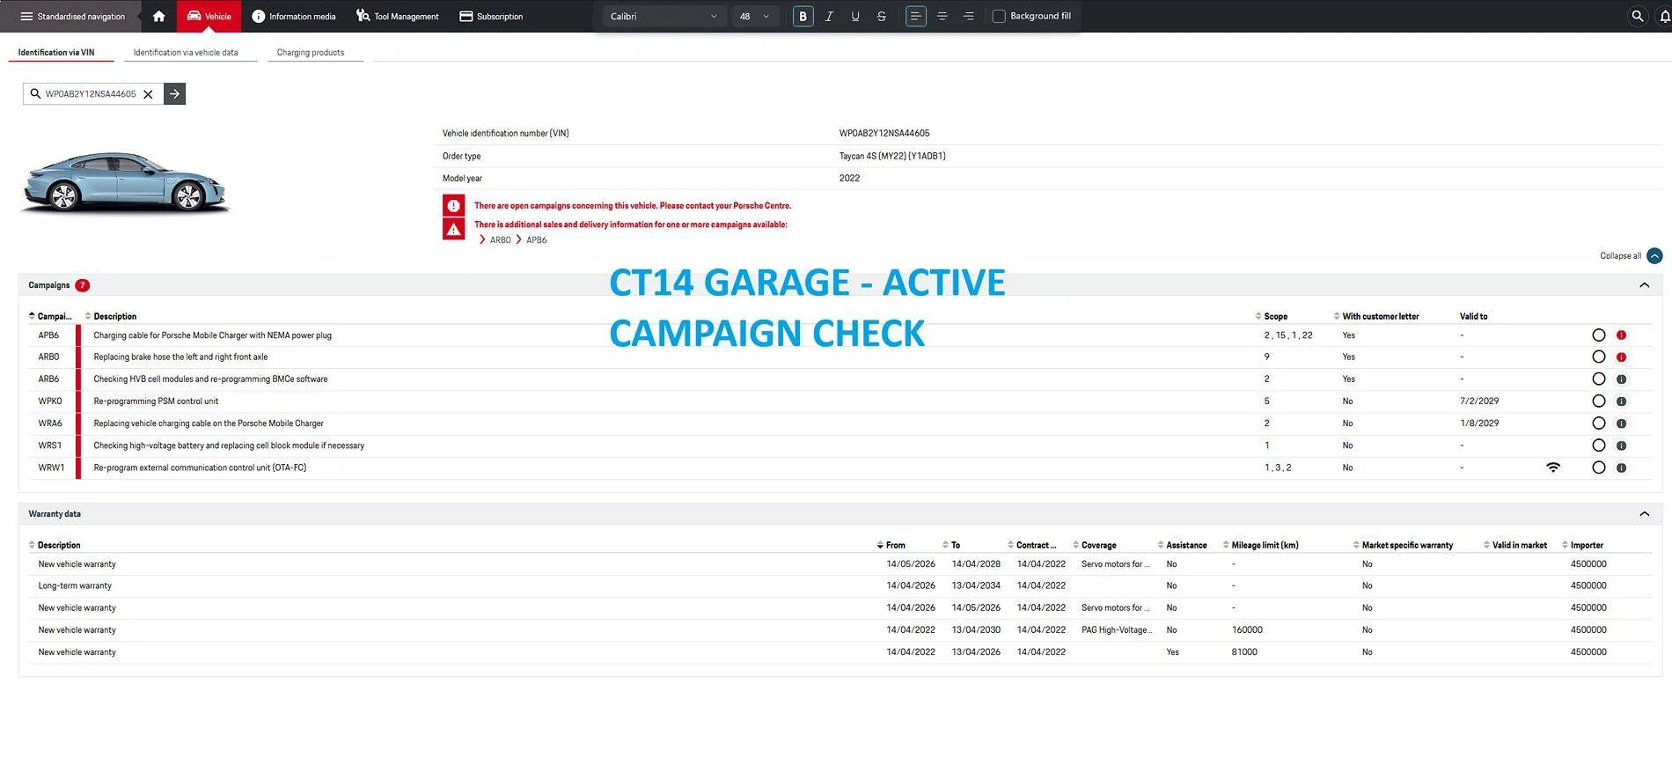Viewport: 1672px width, 758px height.
Task: Sort warranty by Importer column
Action: pyautogui.click(x=1582, y=545)
